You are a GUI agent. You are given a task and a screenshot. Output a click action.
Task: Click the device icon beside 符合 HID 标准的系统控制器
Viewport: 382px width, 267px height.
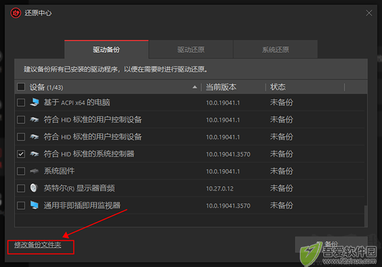[x=34, y=154]
